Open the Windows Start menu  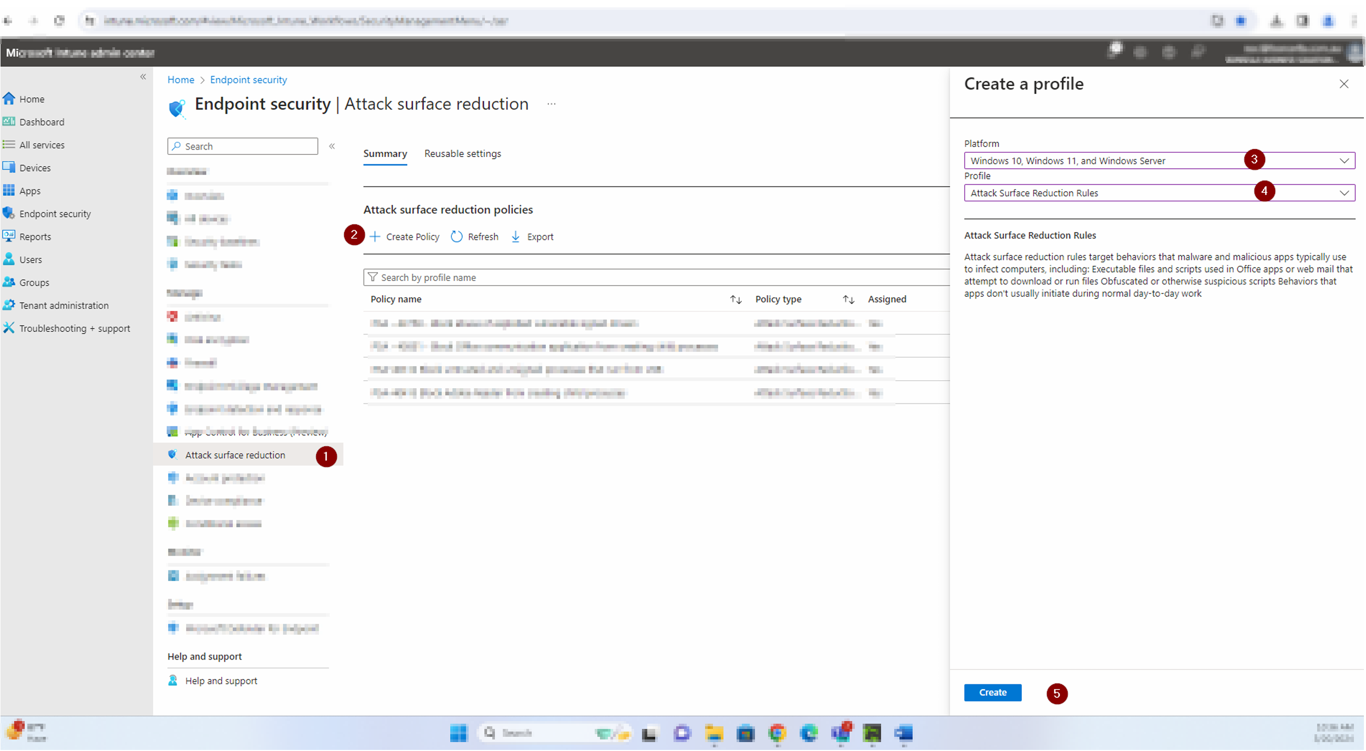click(x=459, y=734)
